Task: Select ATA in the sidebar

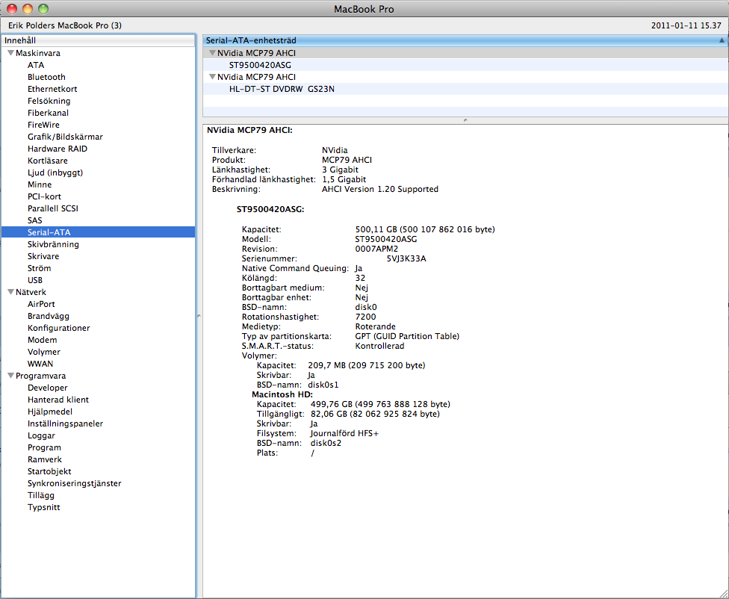Action: coord(36,65)
